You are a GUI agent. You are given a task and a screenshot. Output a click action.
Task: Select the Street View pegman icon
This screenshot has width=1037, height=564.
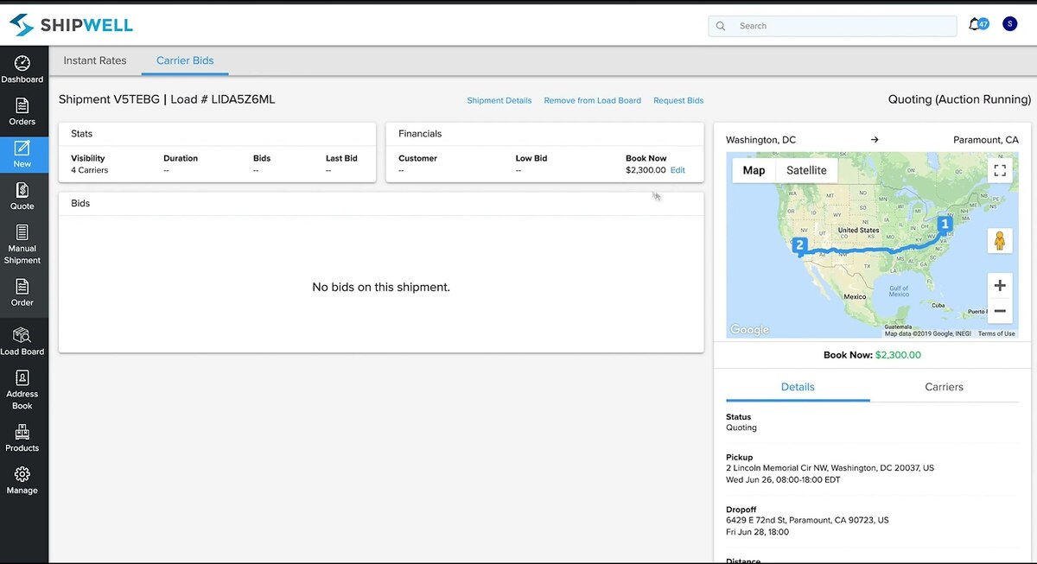[x=1000, y=241]
